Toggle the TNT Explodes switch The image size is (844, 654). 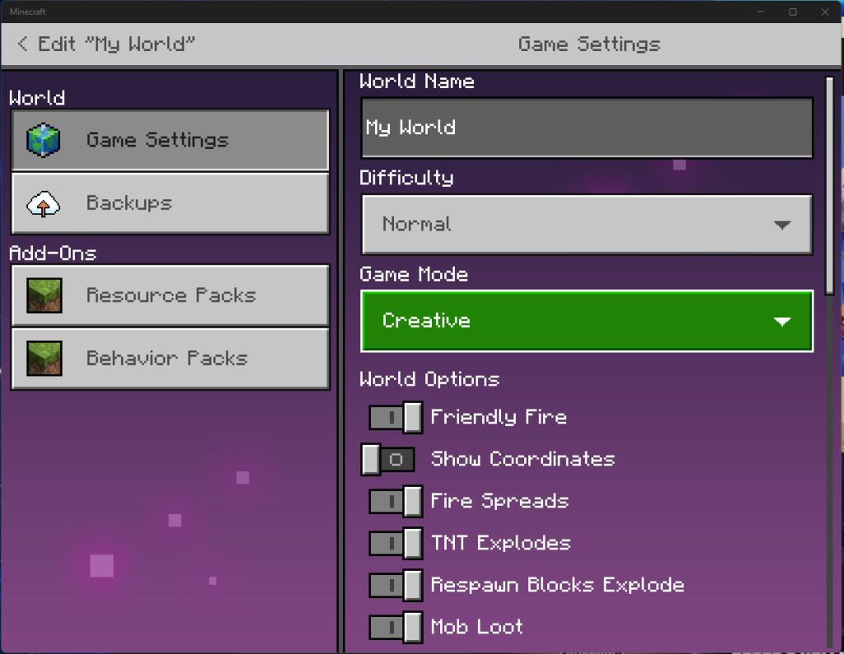click(x=396, y=543)
